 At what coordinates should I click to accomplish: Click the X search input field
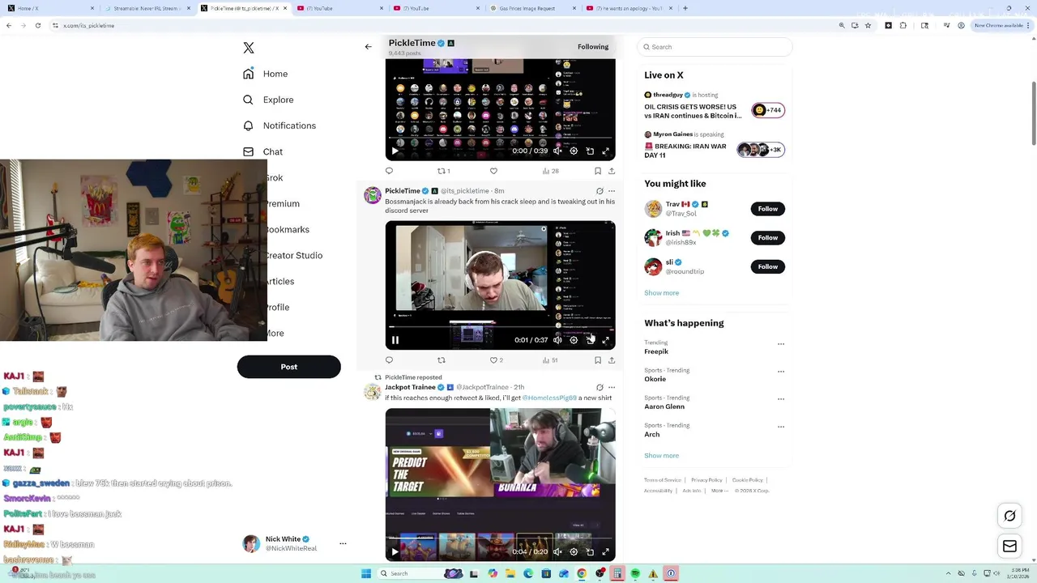point(715,47)
